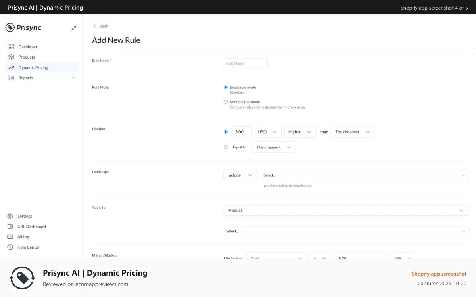This screenshot has width=476, height=297.
Task: Click the 'Applies to all with no selection' hint
Action: tap(288, 186)
